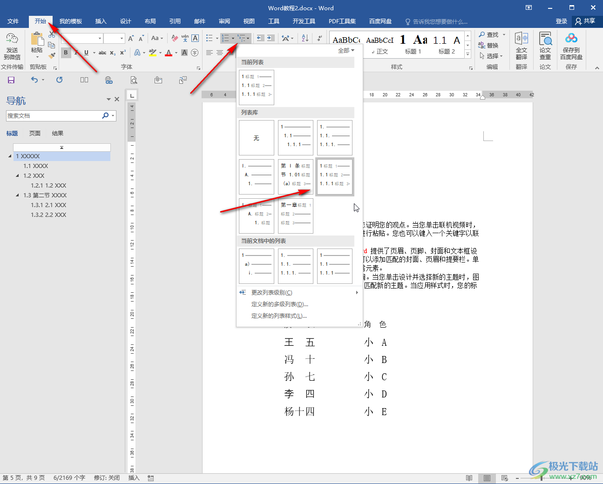Viewport: 603px width, 484px height.
Task: Select the 无 list option in list library
Action: point(257,138)
